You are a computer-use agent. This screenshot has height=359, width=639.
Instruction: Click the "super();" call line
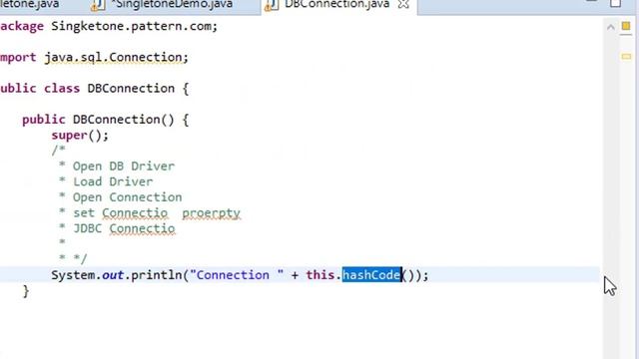pos(80,136)
